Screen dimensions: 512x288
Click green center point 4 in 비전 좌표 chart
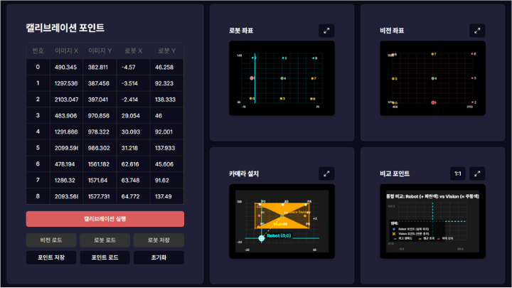pyautogui.click(x=434, y=78)
